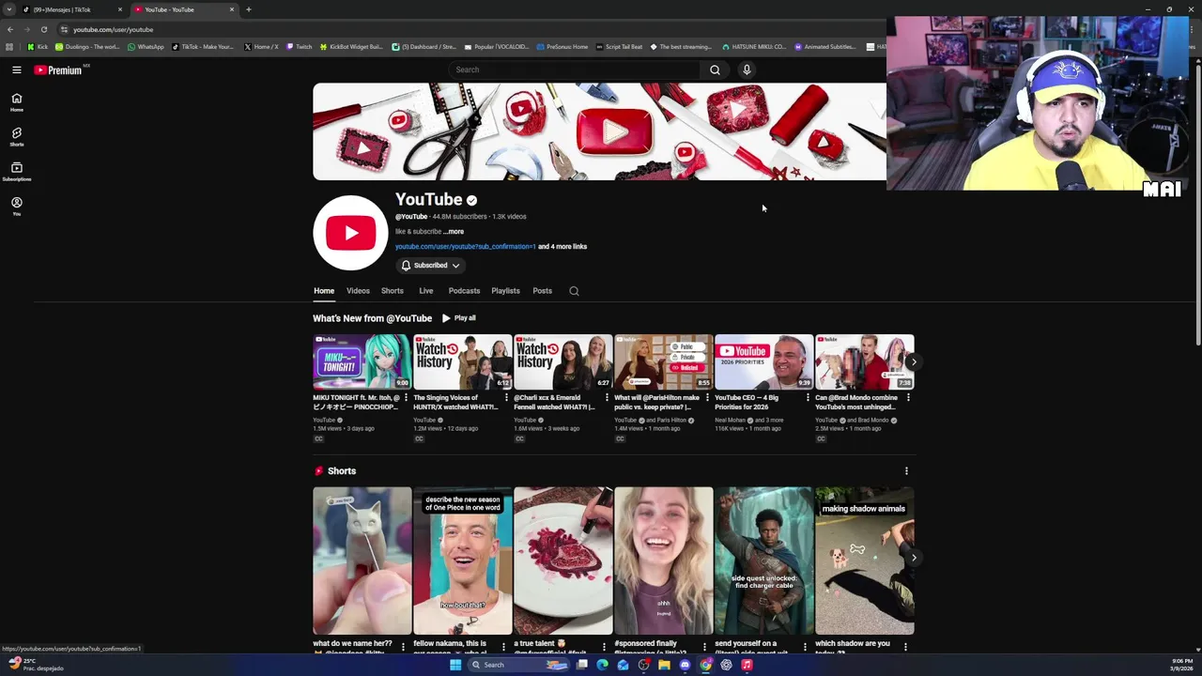1202x676 pixels.
Task: Switch to the Shorts channel tab
Action: tap(392, 291)
